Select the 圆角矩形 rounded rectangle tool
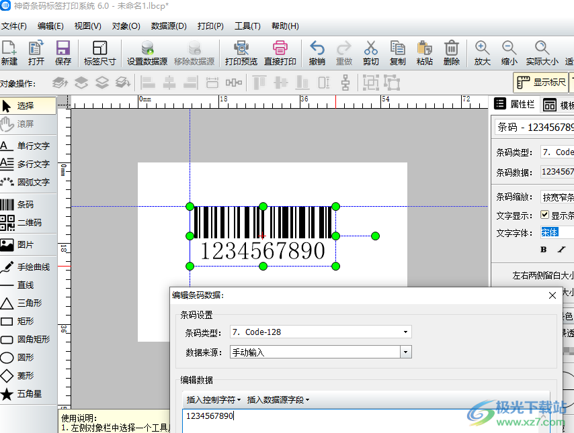574x433 pixels. click(28, 340)
